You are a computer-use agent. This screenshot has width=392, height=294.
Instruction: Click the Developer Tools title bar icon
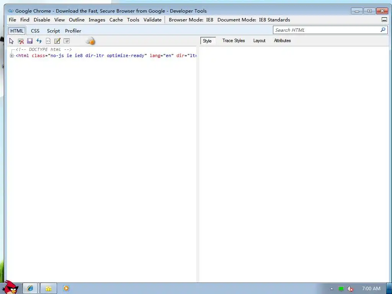coord(10,11)
